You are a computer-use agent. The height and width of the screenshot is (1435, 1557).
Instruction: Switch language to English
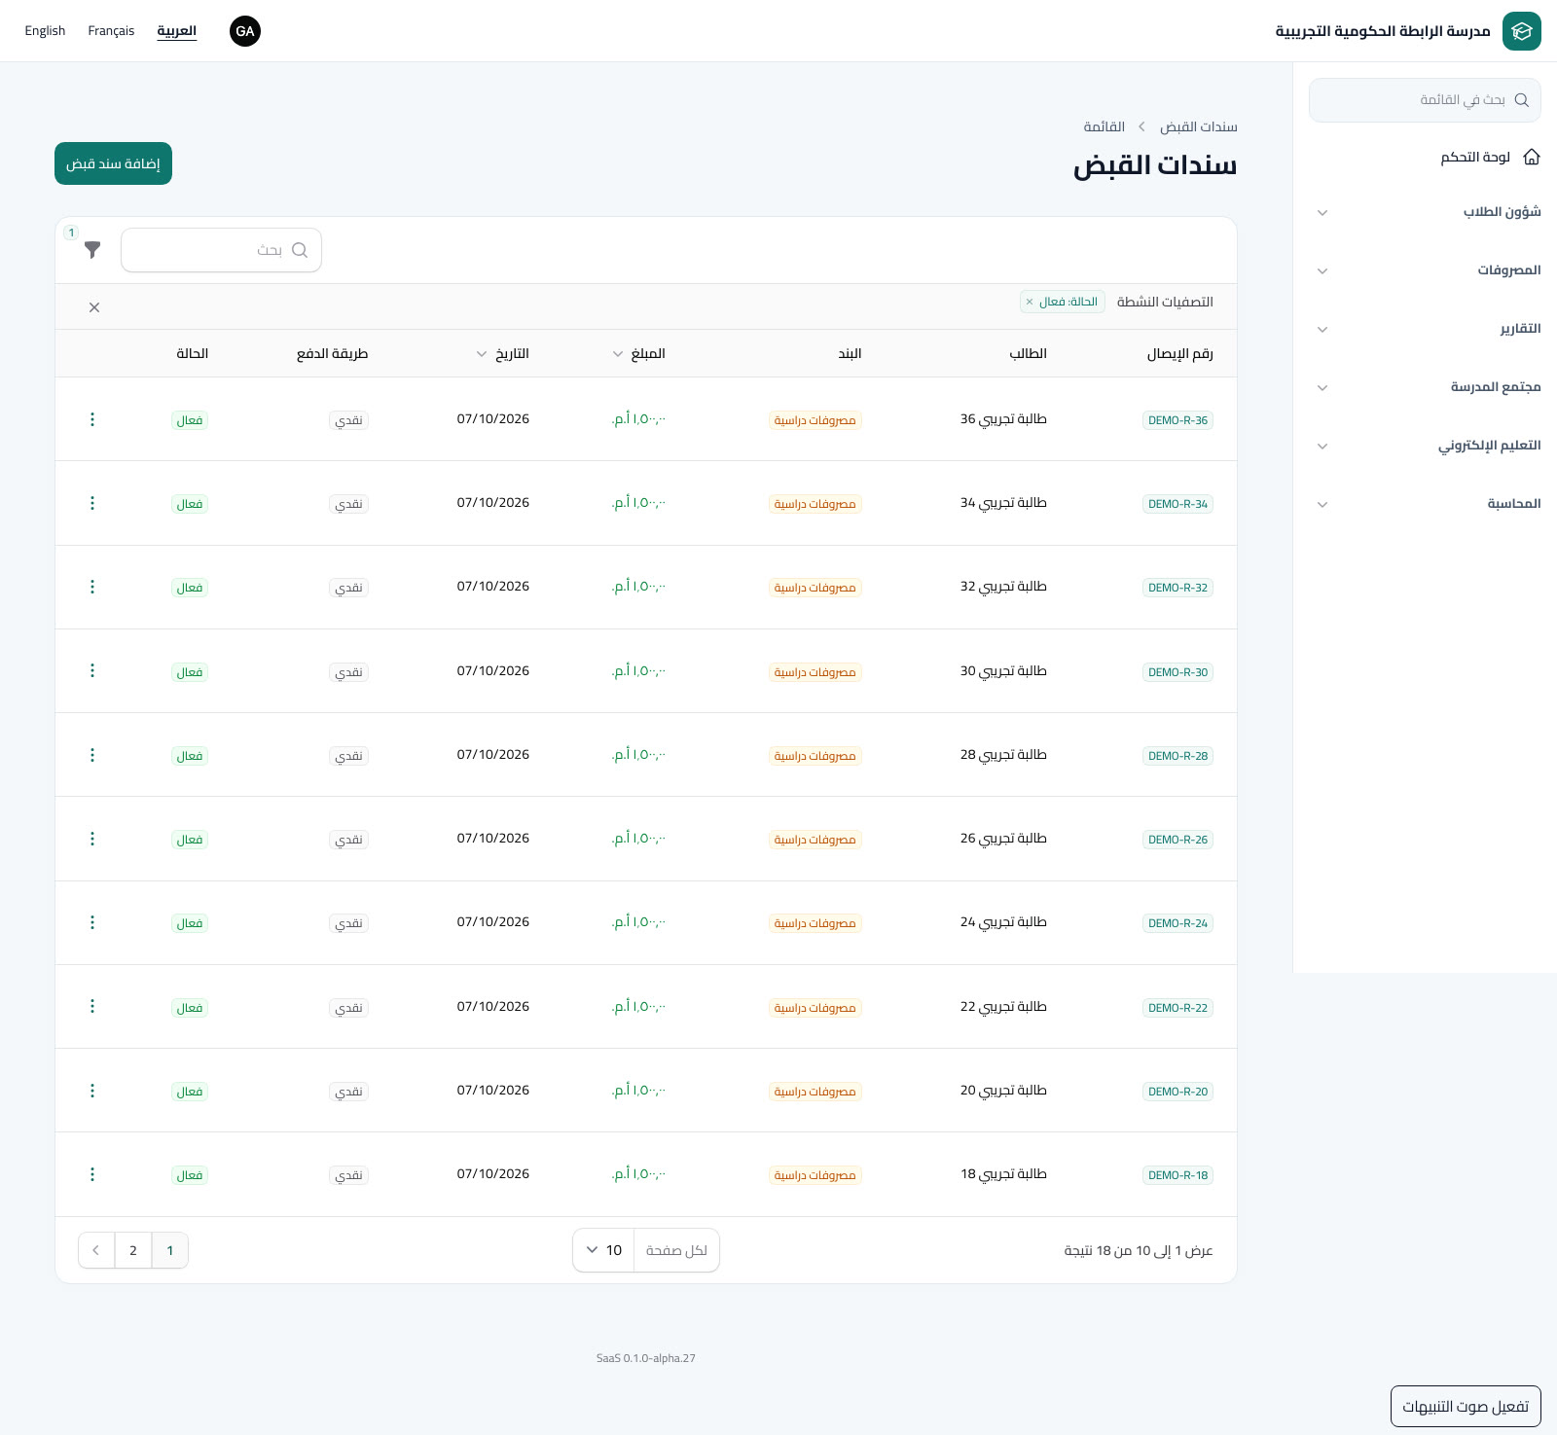click(45, 31)
